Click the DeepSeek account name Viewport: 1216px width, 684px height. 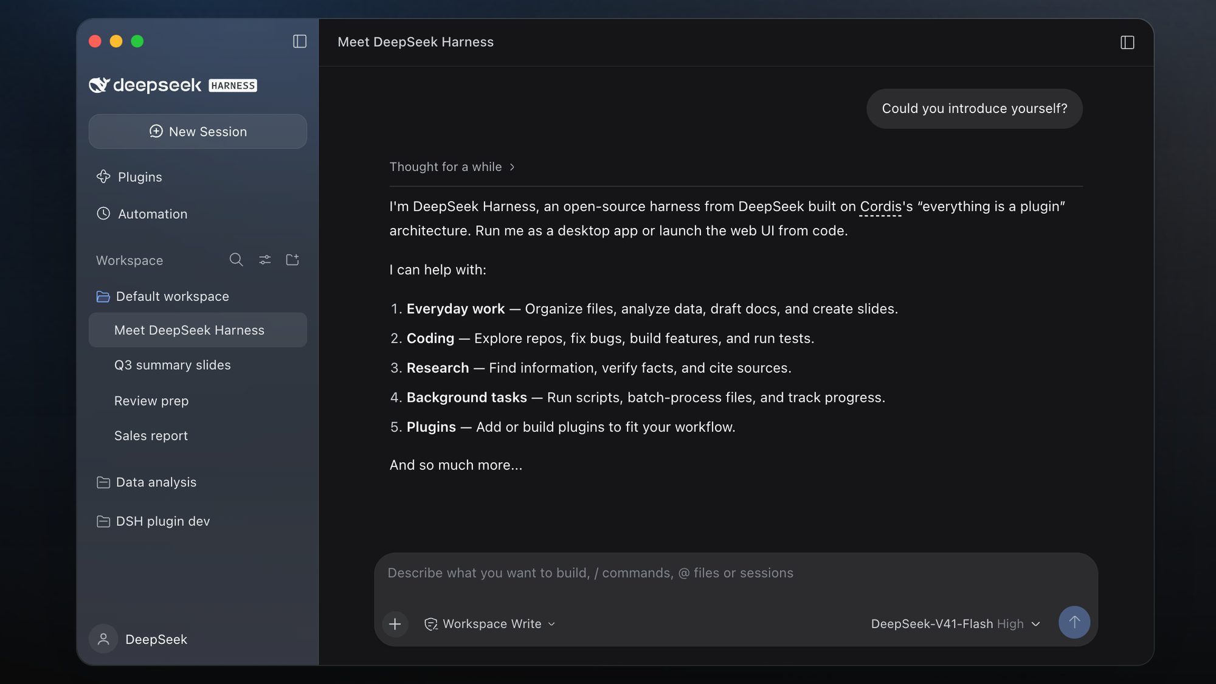pyautogui.click(x=156, y=640)
